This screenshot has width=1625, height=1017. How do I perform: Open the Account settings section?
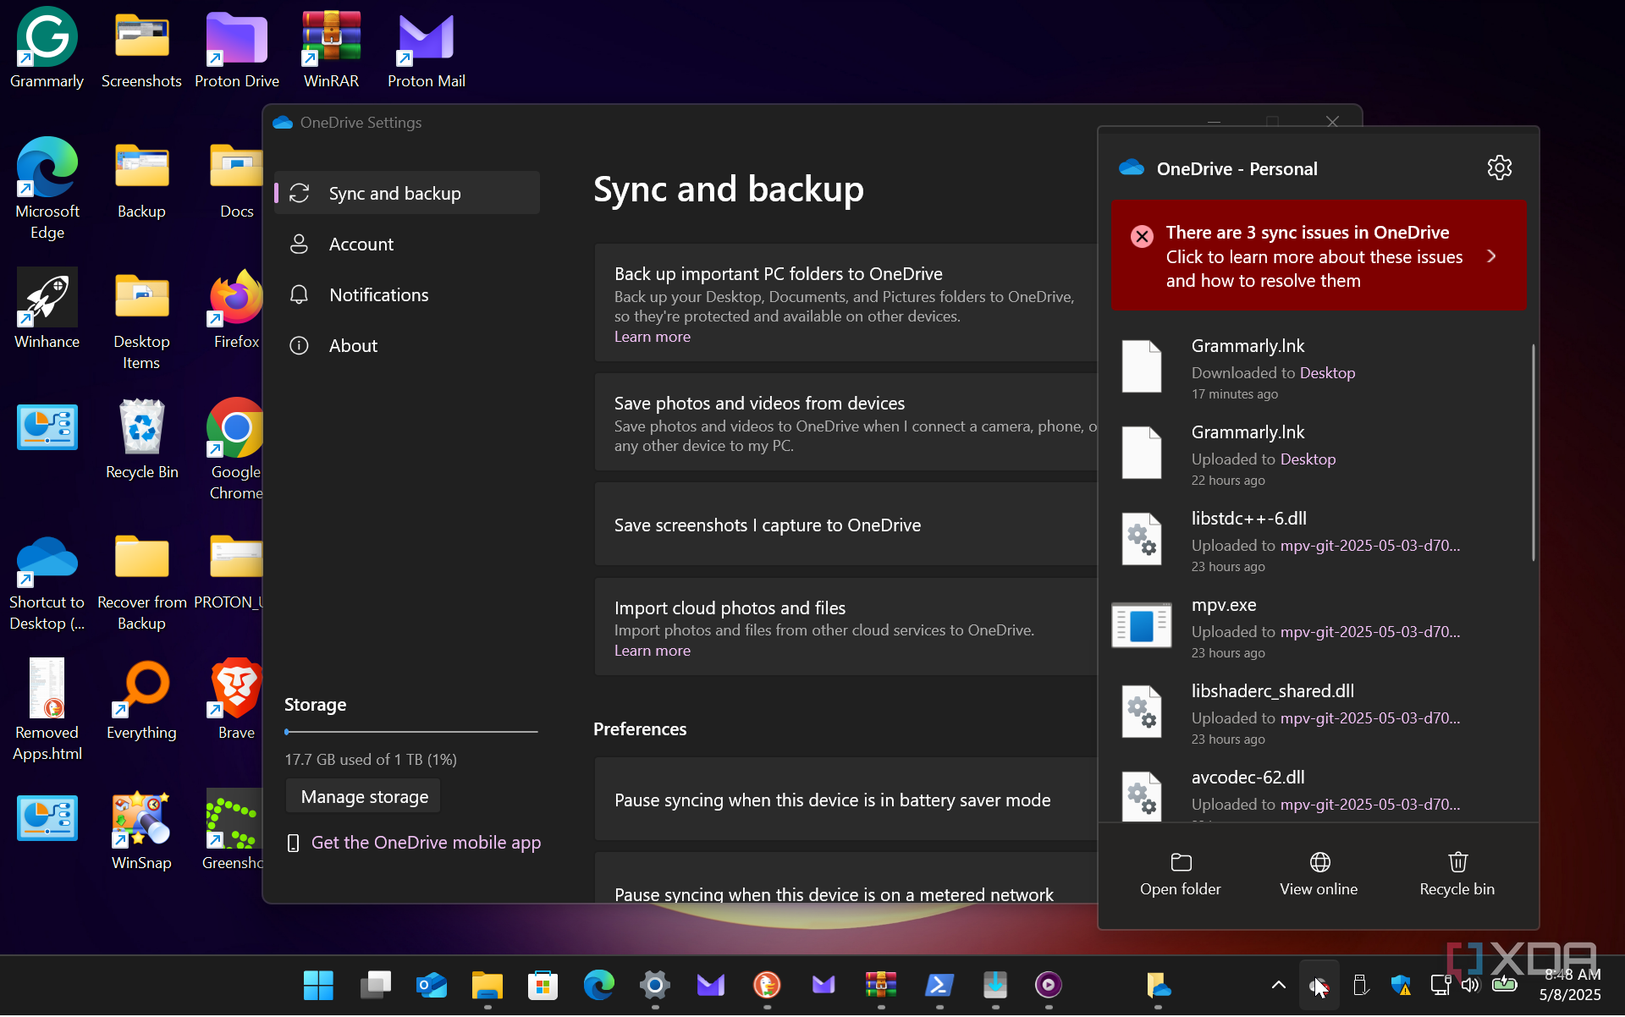(407, 244)
